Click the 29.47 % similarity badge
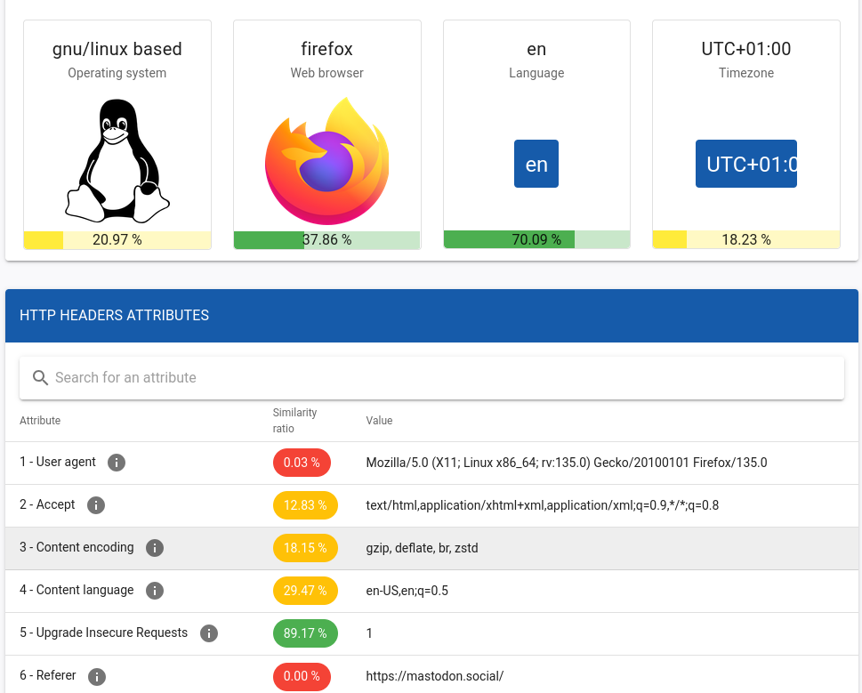The height and width of the screenshot is (693, 862). (x=305, y=591)
